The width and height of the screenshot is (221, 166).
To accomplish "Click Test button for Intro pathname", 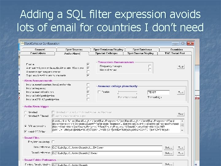I will 181,148.
